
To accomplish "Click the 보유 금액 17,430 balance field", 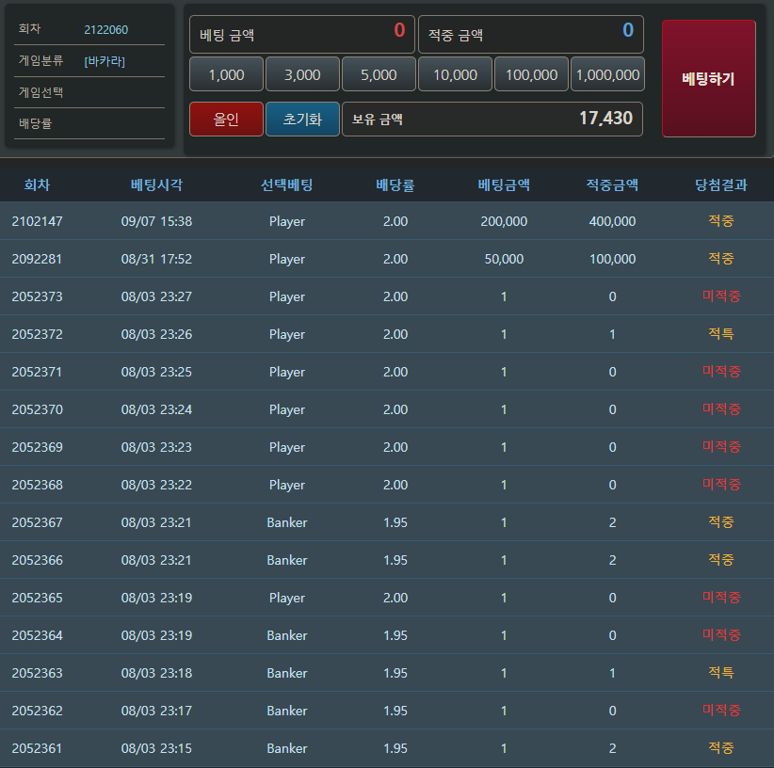I will coord(492,119).
